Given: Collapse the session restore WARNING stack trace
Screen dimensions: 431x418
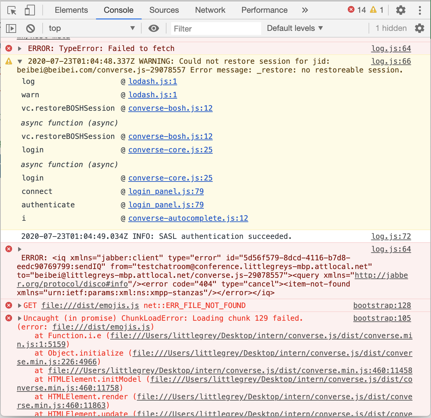Looking at the screenshot, I should click(20, 61).
